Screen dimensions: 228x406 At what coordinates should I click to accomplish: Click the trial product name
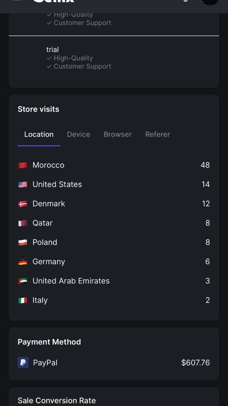[x=53, y=49]
